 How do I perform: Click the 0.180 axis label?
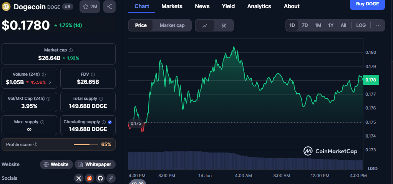370,52
